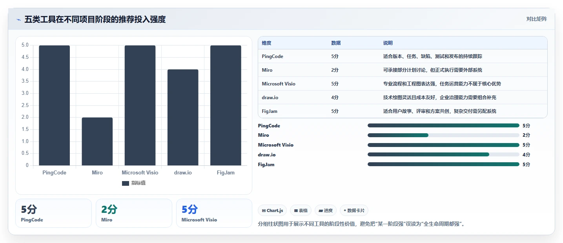Select the 表格 tag chip
The height and width of the screenshot is (243, 563).
pyautogui.click(x=301, y=210)
